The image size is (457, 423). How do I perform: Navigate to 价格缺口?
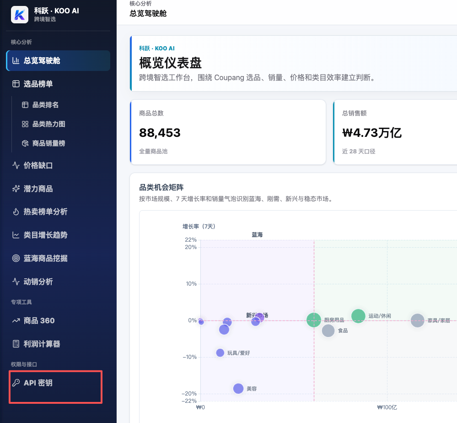[58, 165]
